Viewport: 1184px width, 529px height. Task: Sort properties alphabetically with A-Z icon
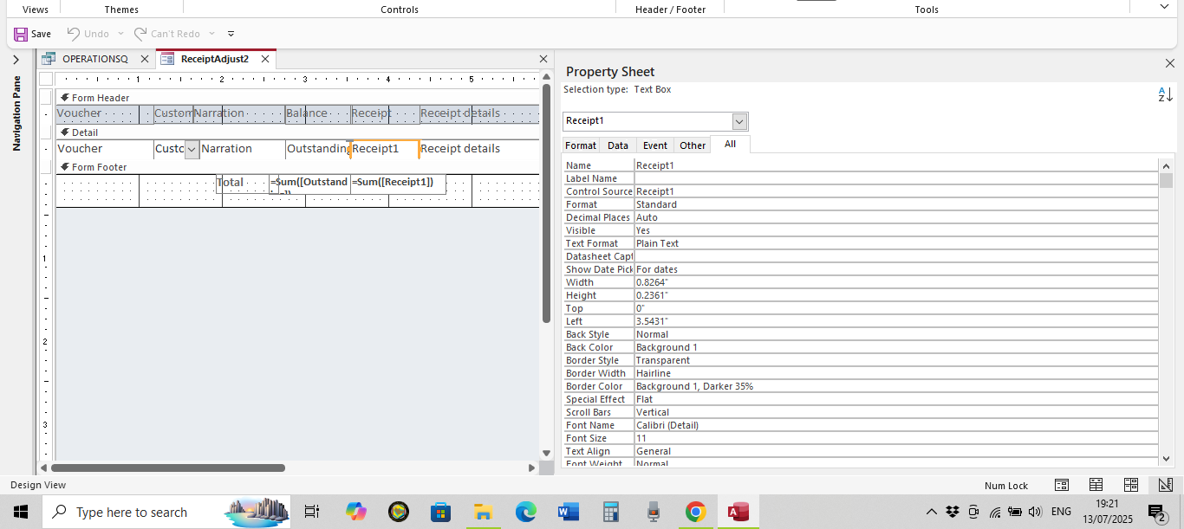(x=1165, y=94)
